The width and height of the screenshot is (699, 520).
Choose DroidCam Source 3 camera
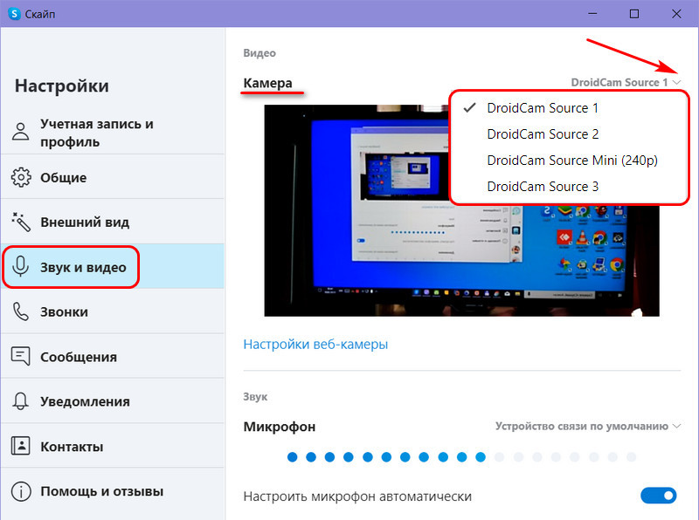(x=569, y=186)
